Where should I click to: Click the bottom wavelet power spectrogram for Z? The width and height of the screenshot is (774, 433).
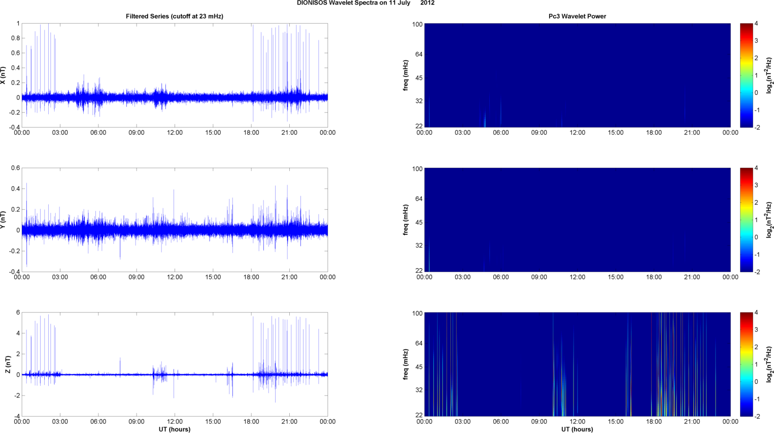tap(577, 365)
